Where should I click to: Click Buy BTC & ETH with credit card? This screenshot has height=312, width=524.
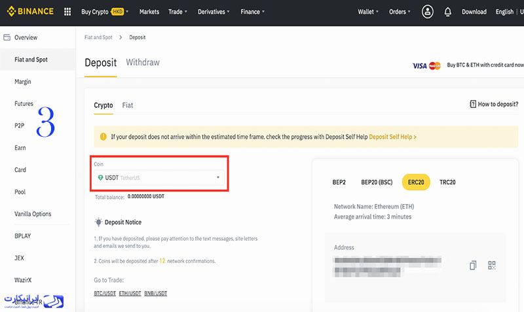click(485, 65)
